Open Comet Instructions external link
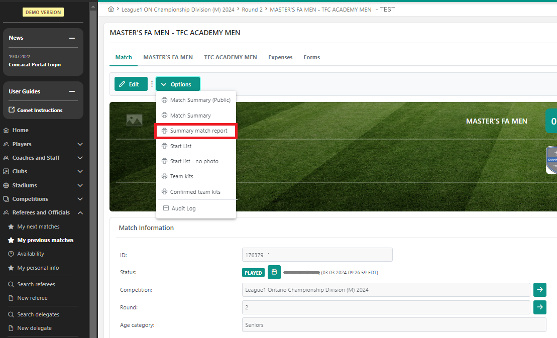Screen dimensions: 557x338 tap(36, 110)
